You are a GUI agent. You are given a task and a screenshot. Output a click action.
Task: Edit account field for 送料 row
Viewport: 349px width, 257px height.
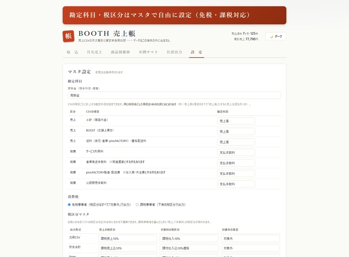pos(236,142)
